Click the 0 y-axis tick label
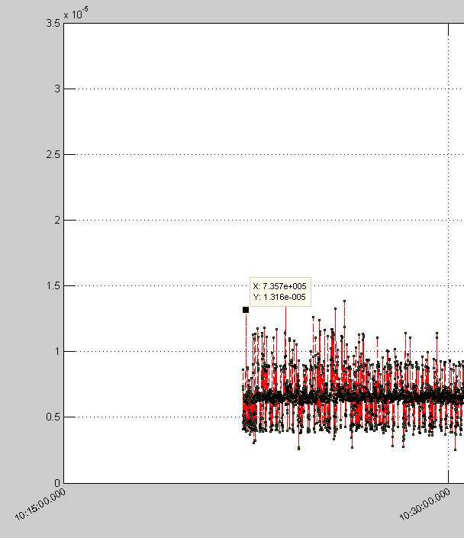Image resolution: width=464 pixels, height=538 pixels. (x=55, y=483)
